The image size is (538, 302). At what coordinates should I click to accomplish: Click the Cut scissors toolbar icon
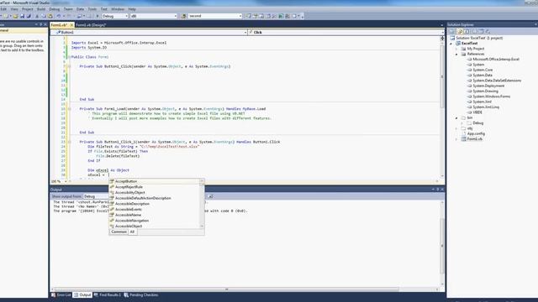coord(37,16)
